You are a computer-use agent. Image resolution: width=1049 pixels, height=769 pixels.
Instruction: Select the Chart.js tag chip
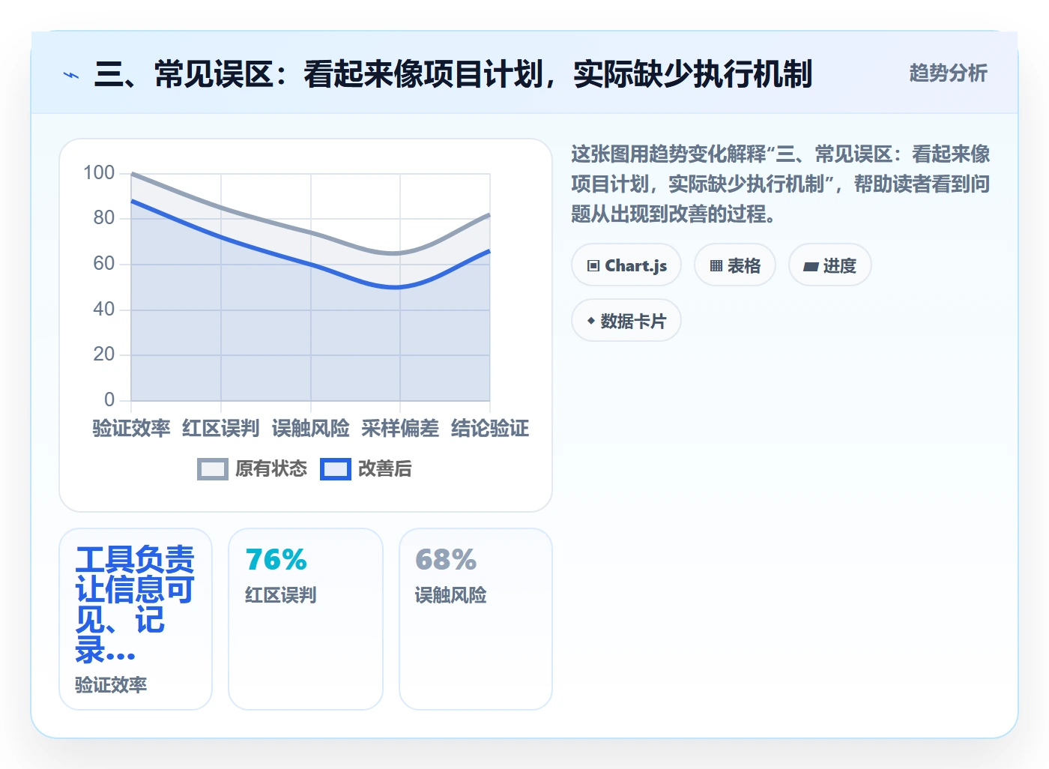626,265
